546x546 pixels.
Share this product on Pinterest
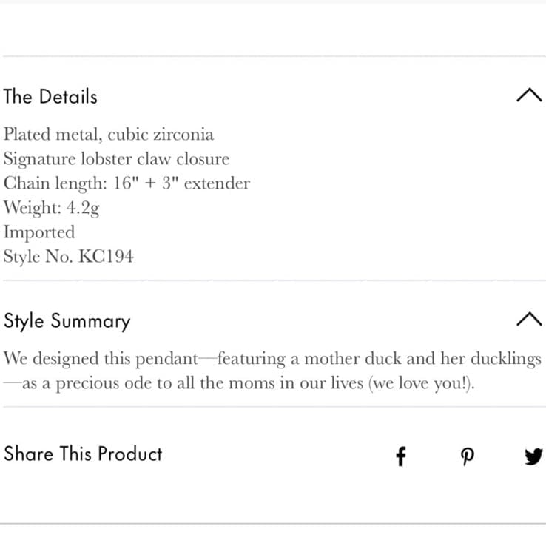tap(467, 456)
